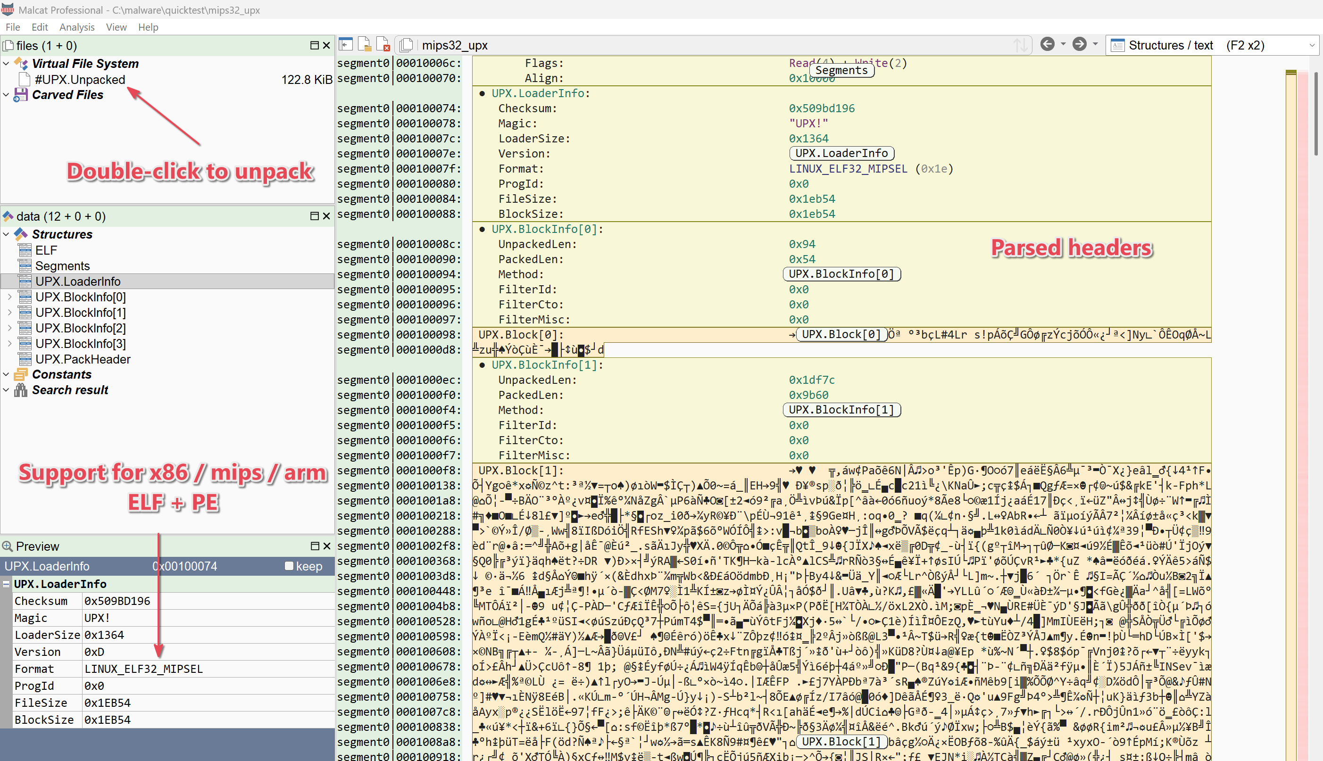Open the View menu

point(116,27)
